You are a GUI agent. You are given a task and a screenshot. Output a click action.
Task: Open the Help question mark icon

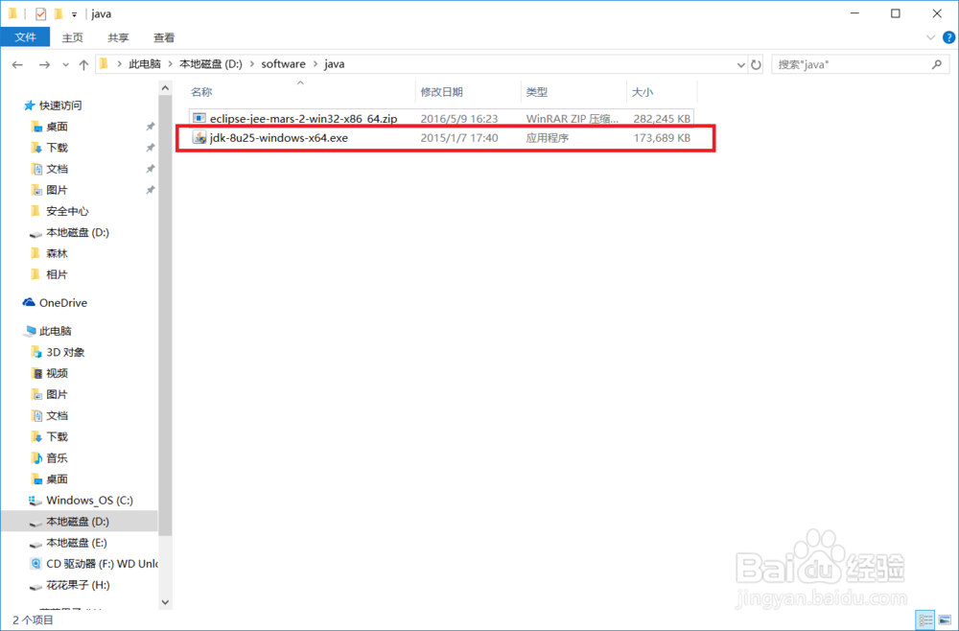[x=948, y=37]
